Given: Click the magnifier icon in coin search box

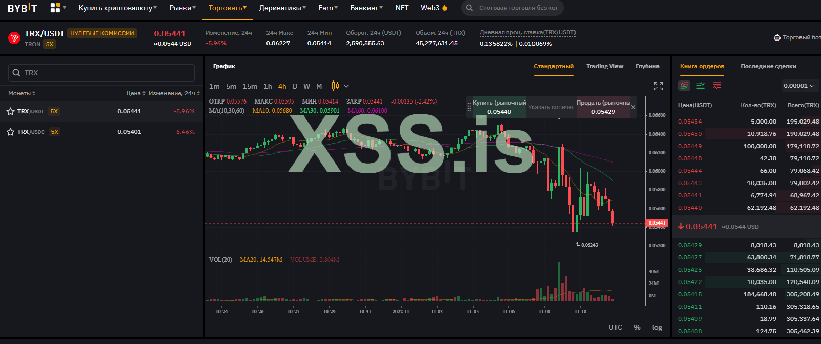Looking at the screenshot, I should (x=16, y=73).
